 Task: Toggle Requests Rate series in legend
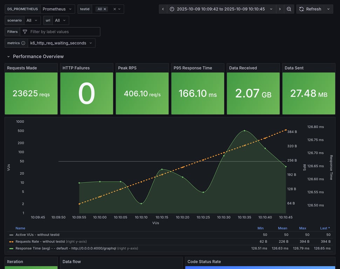pos(40,241)
